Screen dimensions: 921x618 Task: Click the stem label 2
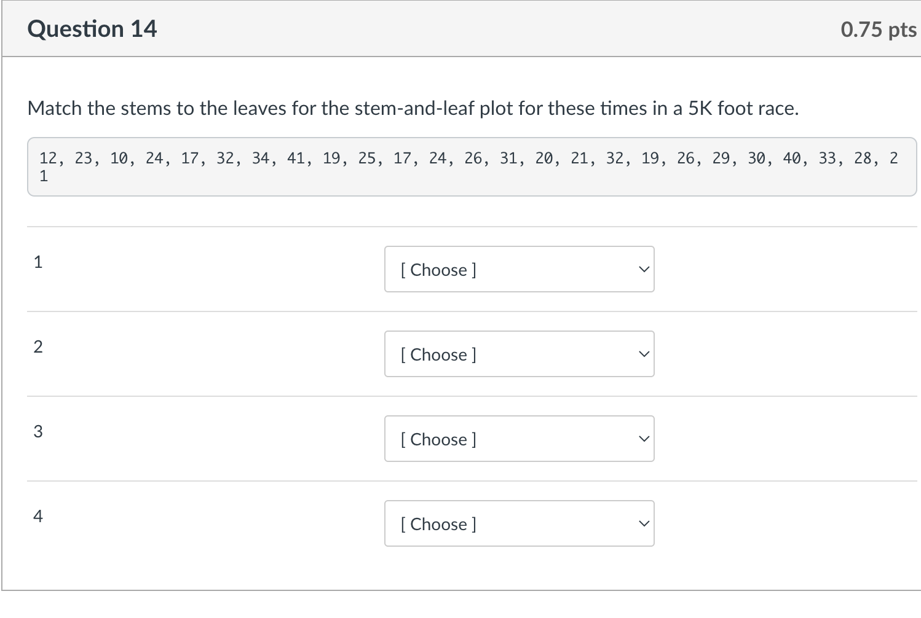point(38,347)
